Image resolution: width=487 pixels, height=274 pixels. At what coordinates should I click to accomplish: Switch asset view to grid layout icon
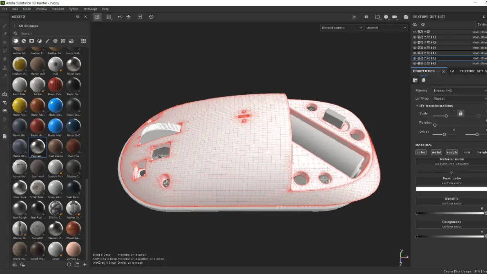83,41
